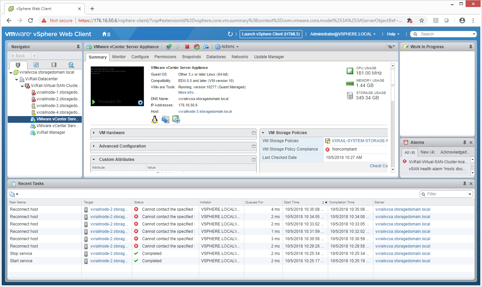Maximize the Custom Attributes portlet
Image resolution: width=482 pixels, height=287 pixels.
254,160
